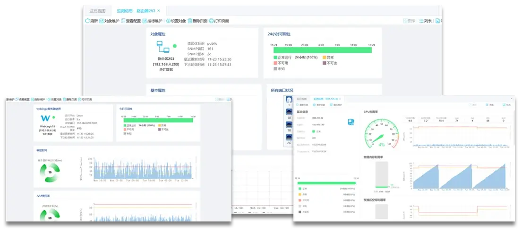
Task: Click the green status dot beside router icon
Action: 175,46
